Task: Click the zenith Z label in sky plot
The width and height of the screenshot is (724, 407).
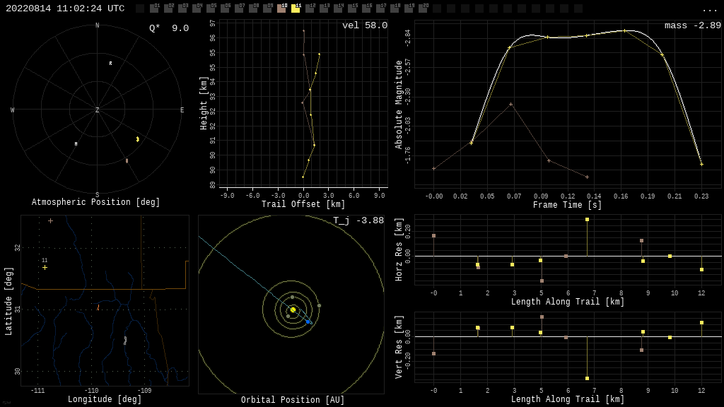Action: pyautogui.click(x=97, y=110)
